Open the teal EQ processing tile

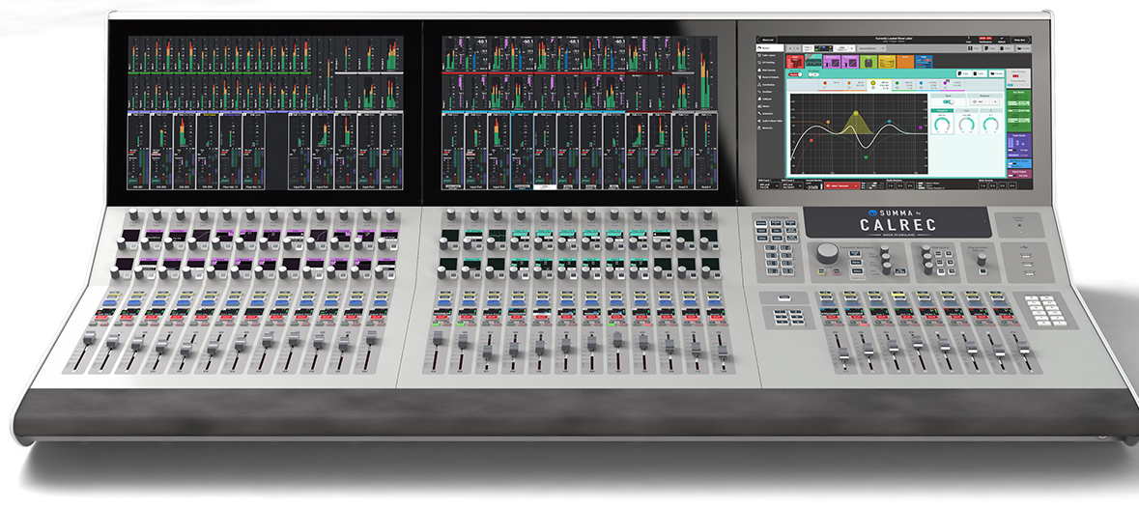pos(813,62)
